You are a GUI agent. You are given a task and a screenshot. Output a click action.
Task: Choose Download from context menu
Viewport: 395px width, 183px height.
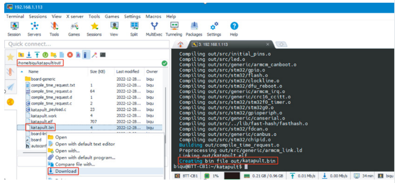[x=66, y=171]
